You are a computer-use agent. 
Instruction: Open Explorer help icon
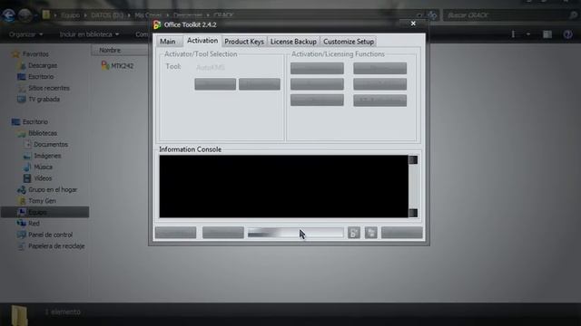click(x=567, y=34)
